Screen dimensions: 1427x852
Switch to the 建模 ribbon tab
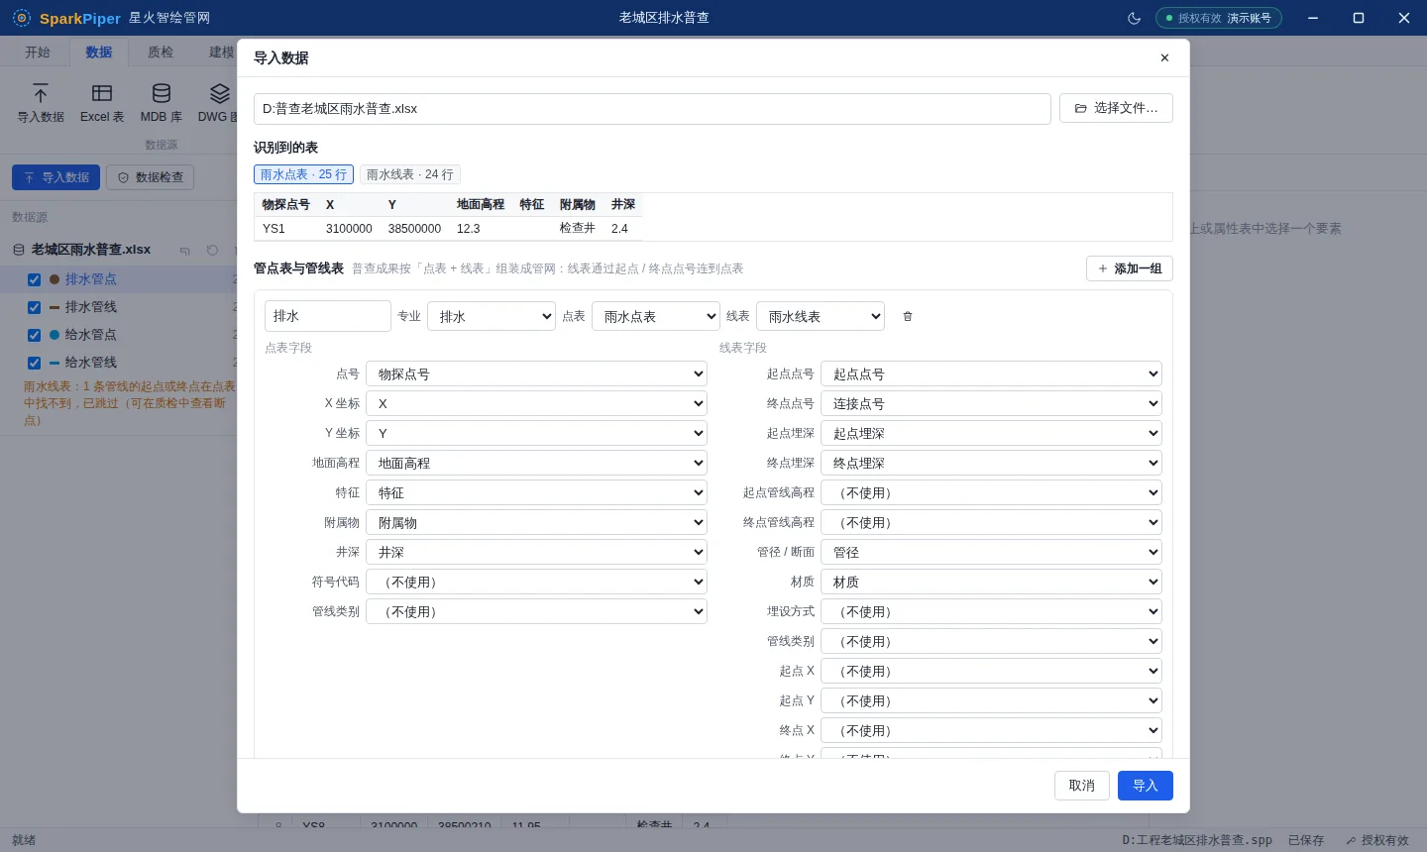coord(221,52)
